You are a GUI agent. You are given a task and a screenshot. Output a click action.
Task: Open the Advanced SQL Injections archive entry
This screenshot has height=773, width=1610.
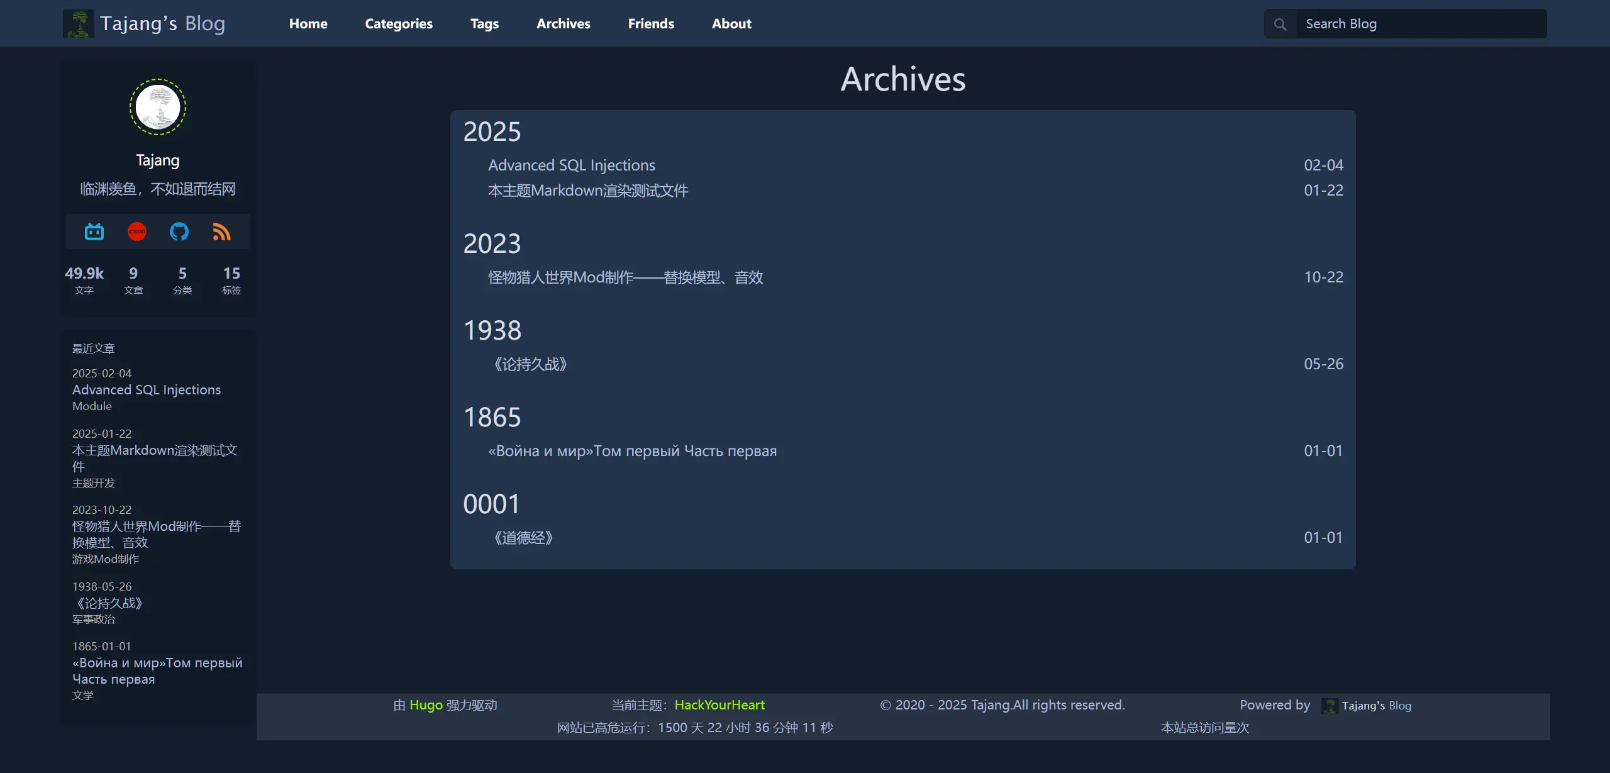572,165
